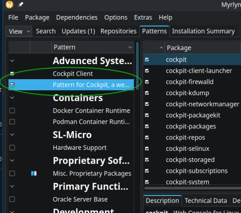The height and width of the screenshot is (213, 241).
Task: Open the Extras menu
Action: pyautogui.click(x=143, y=18)
